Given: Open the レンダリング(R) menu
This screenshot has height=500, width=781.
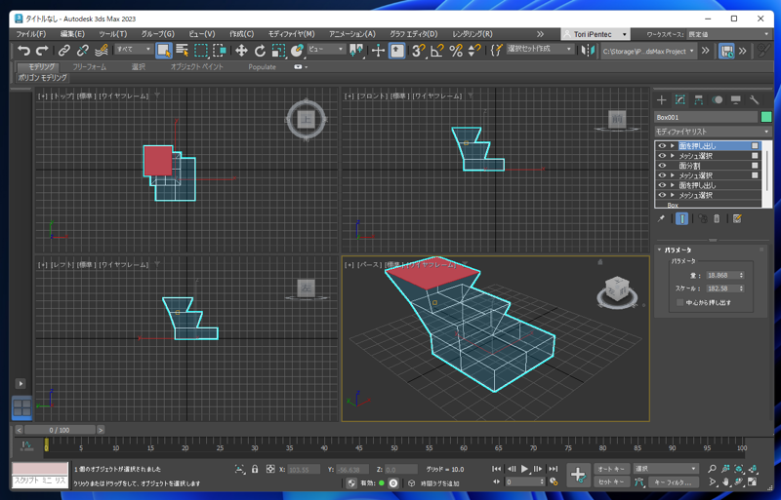Looking at the screenshot, I should 473,34.
